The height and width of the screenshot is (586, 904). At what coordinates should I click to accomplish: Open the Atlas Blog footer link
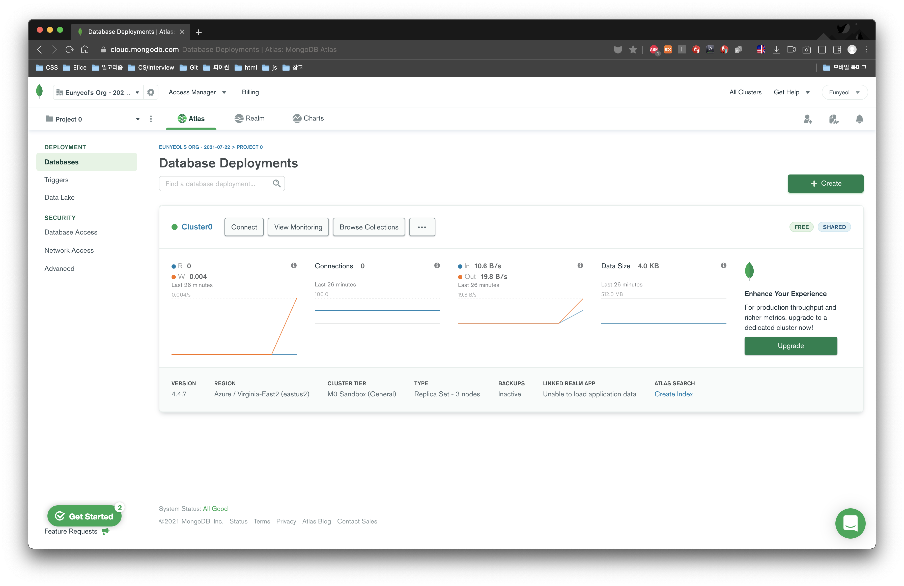[x=316, y=521]
